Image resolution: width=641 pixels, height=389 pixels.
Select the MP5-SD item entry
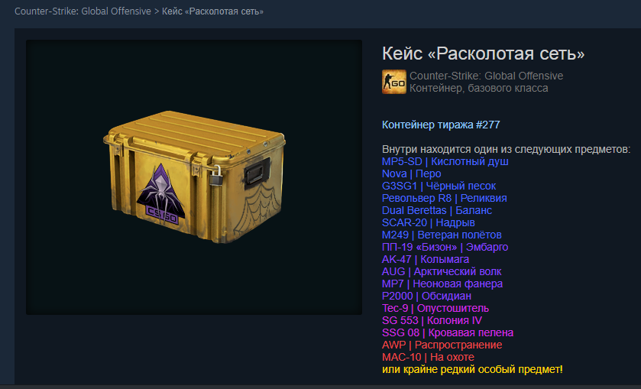click(x=445, y=161)
